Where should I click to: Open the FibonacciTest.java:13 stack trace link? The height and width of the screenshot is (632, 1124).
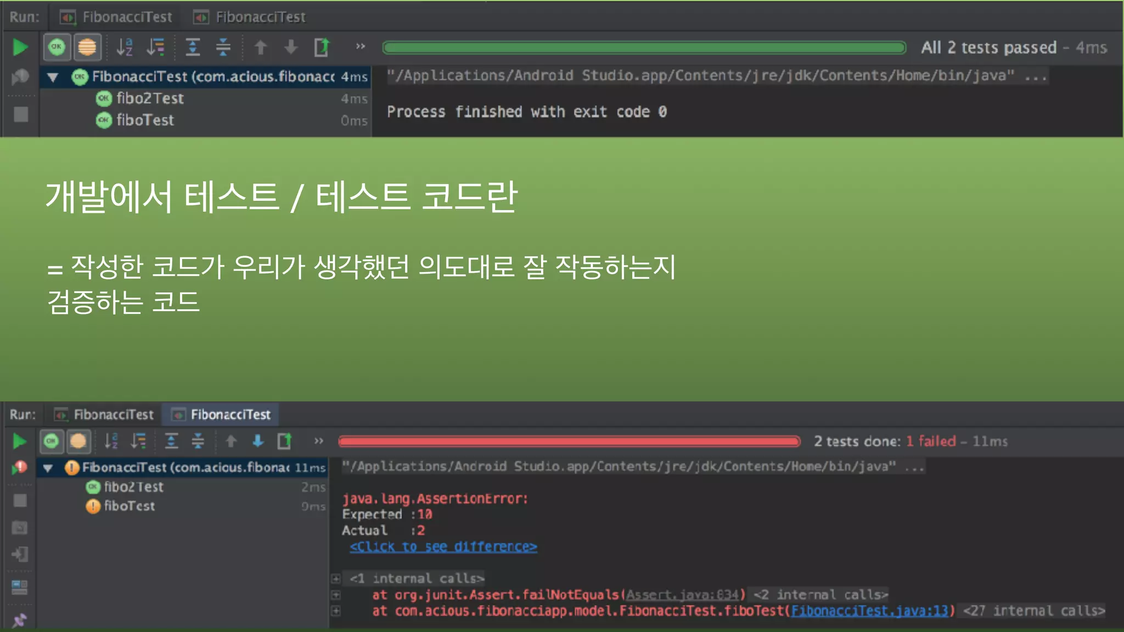[x=870, y=611]
